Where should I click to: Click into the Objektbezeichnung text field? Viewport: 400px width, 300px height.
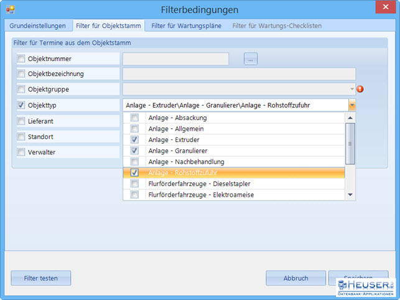[239, 74]
